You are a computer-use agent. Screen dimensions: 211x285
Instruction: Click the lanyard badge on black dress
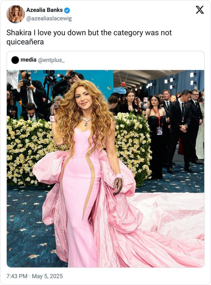point(159,131)
